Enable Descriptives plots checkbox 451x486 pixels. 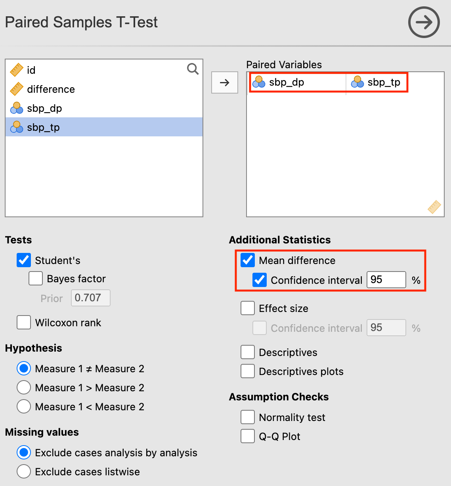click(x=248, y=371)
